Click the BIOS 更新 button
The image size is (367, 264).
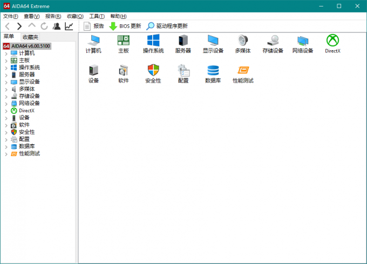(x=125, y=26)
